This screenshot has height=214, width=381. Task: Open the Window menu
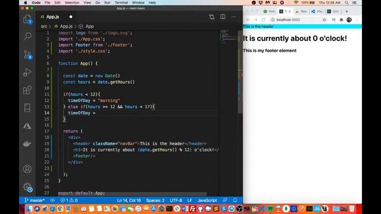click(138, 2)
